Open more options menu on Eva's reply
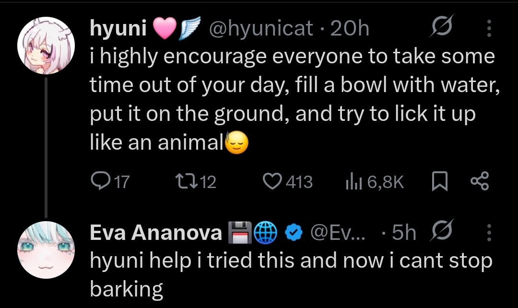 pyautogui.click(x=489, y=233)
